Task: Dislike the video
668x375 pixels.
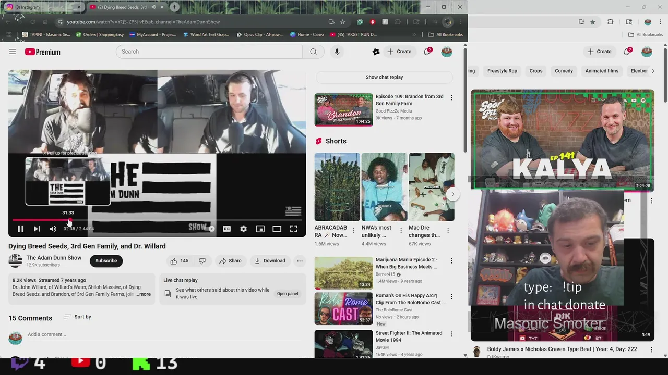Action: click(x=202, y=261)
